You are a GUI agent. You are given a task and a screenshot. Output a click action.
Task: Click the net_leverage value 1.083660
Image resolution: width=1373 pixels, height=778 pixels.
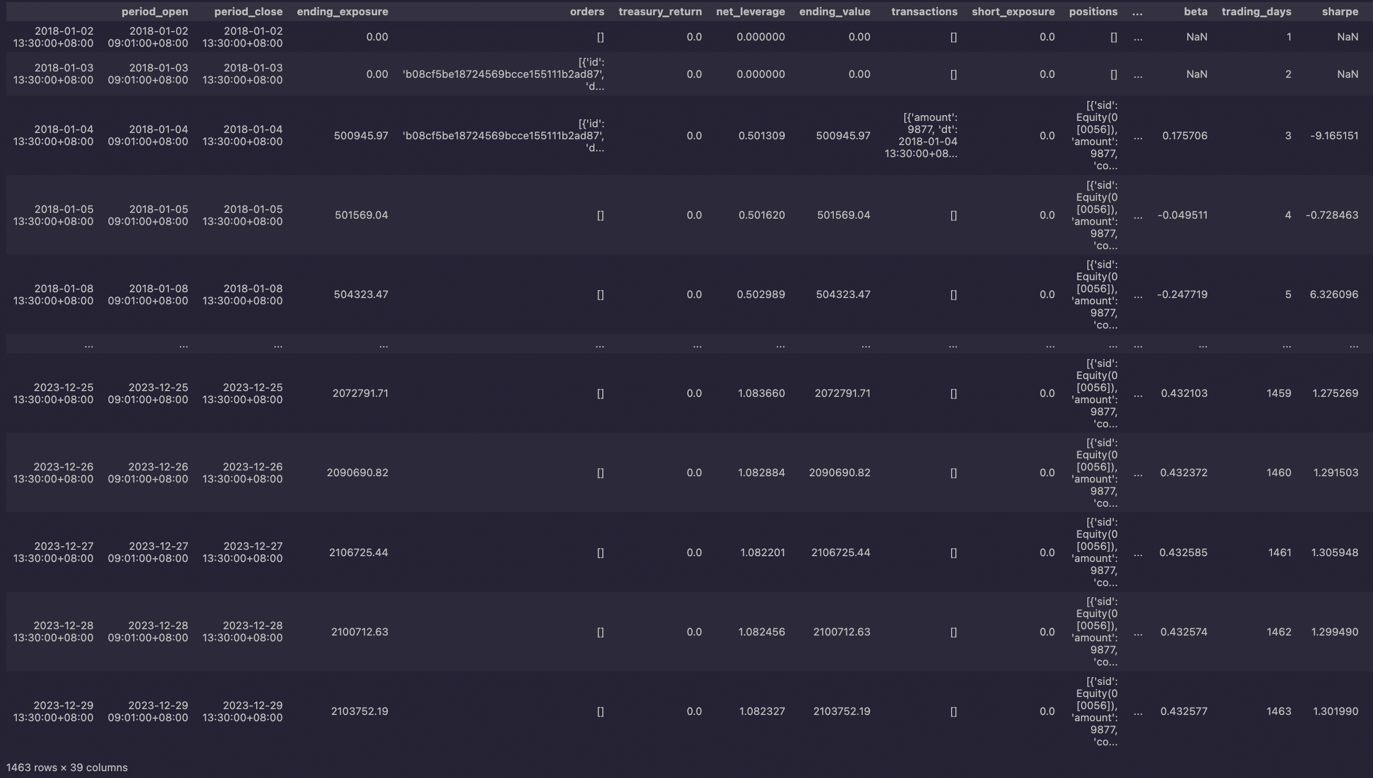click(761, 393)
